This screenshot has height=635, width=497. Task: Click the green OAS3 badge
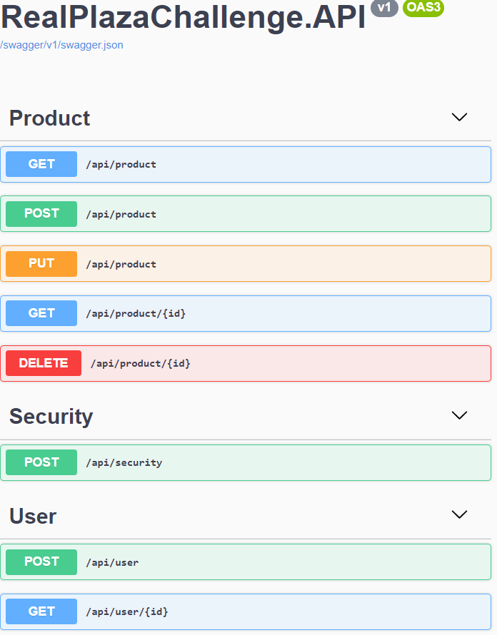tap(423, 9)
